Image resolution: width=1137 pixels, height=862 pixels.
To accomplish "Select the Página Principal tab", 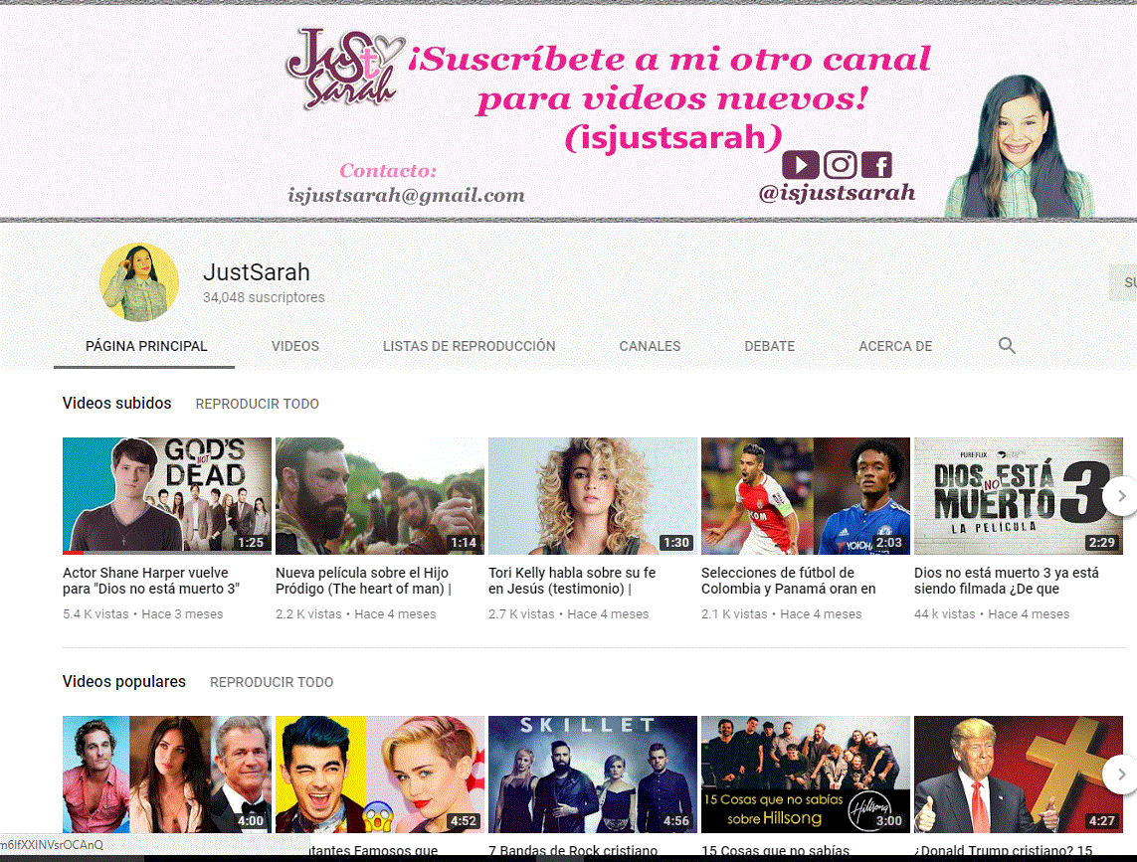I will [x=146, y=347].
